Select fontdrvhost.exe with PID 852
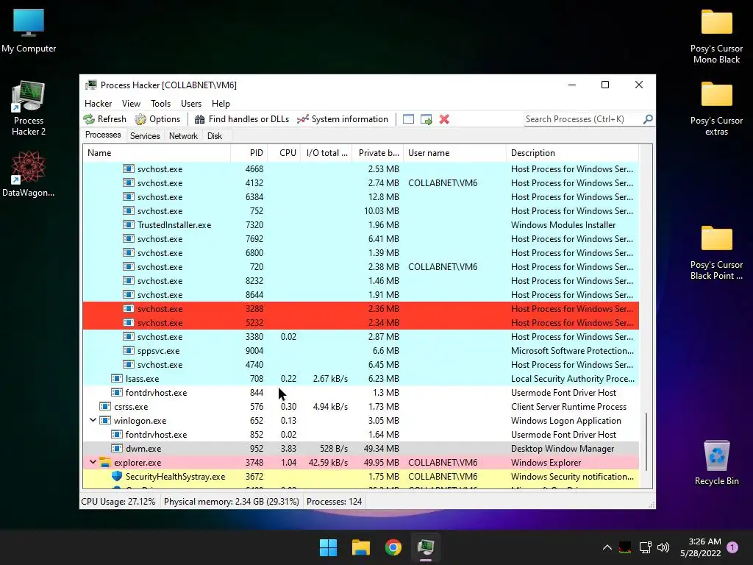753x565 pixels. point(360,434)
